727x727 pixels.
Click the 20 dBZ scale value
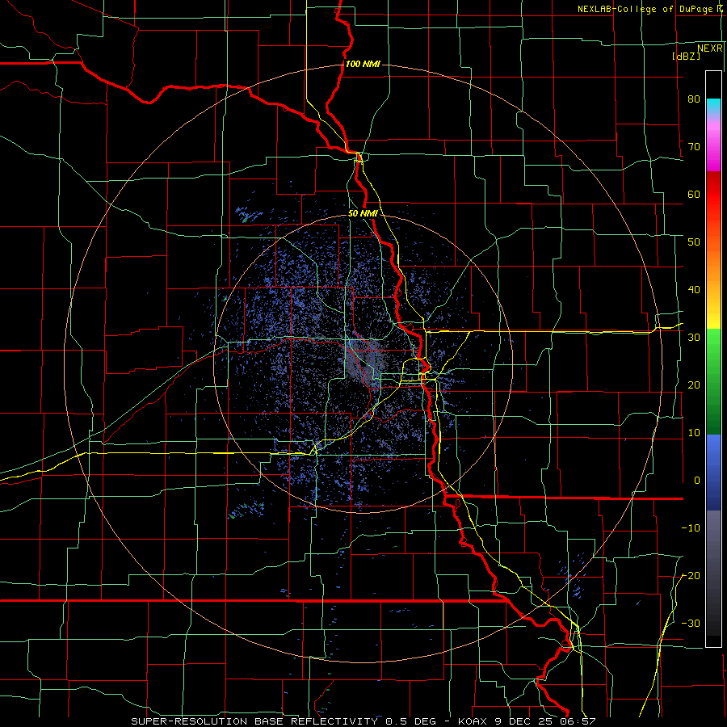click(x=694, y=385)
